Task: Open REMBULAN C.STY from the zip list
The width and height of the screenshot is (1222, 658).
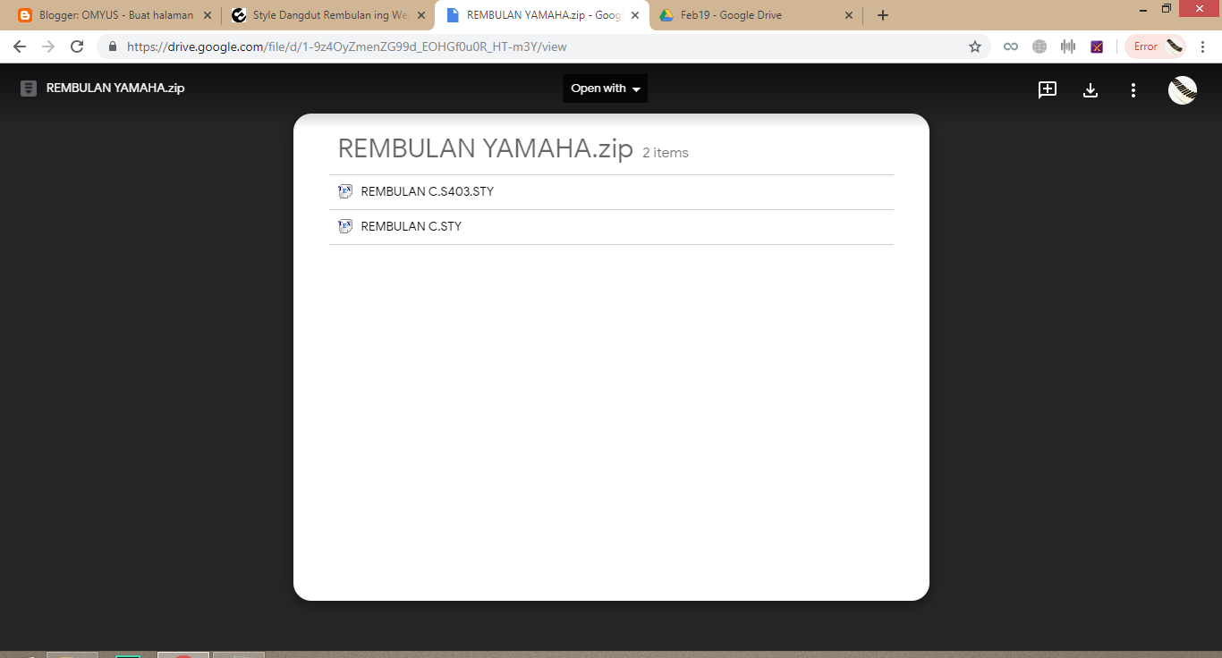Action: click(x=611, y=226)
